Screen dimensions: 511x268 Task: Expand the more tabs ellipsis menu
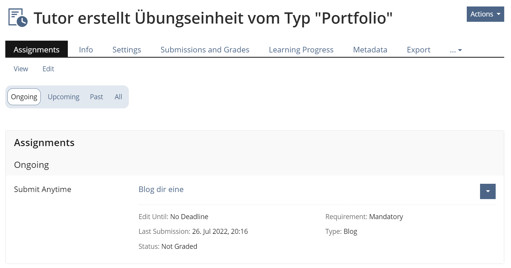click(x=456, y=50)
